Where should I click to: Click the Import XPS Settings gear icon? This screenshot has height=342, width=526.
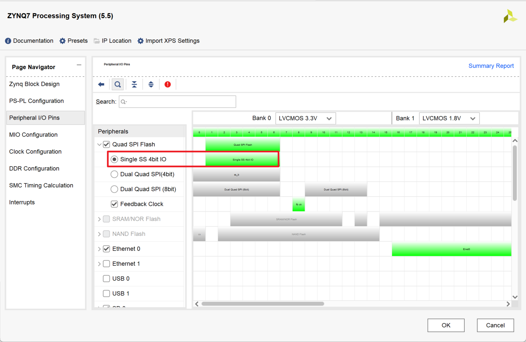[141, 41]
